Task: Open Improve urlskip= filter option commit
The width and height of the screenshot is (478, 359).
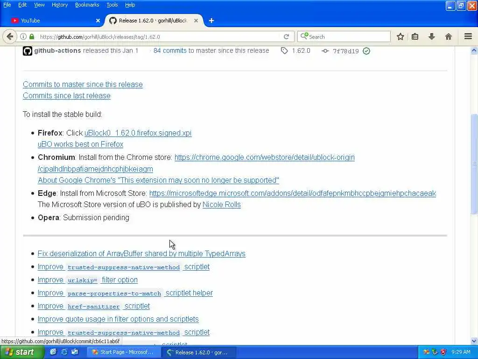Action: pos(87,280)
